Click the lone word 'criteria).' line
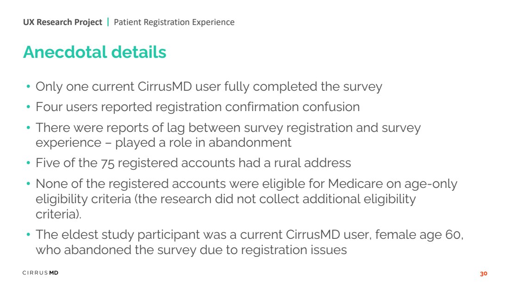This screenshot has width=509, height=286. (x=58, y=214)
